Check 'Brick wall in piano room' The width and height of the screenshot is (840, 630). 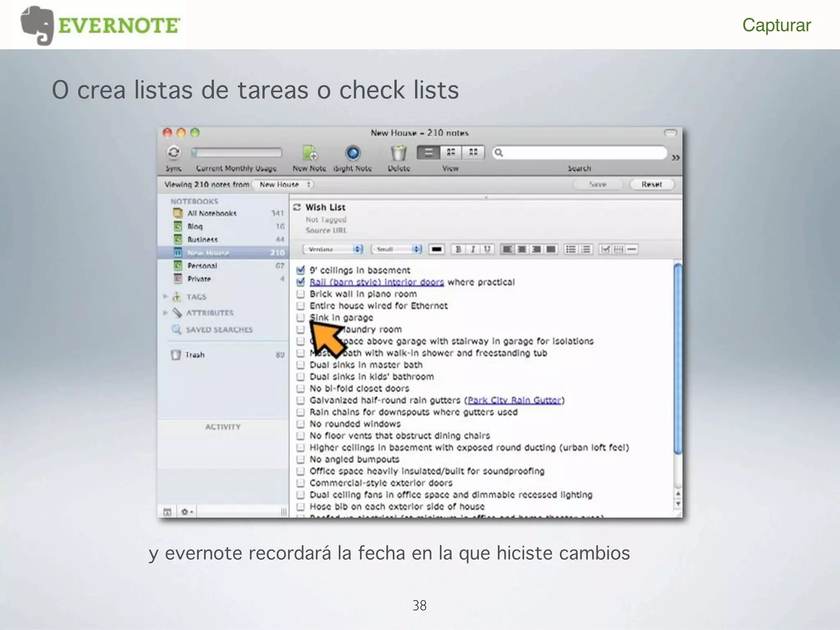tap(301, 294)
